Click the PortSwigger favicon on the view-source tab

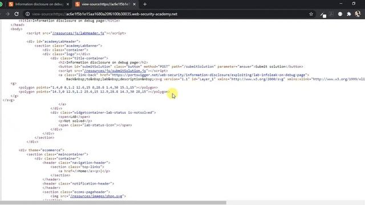78,4
